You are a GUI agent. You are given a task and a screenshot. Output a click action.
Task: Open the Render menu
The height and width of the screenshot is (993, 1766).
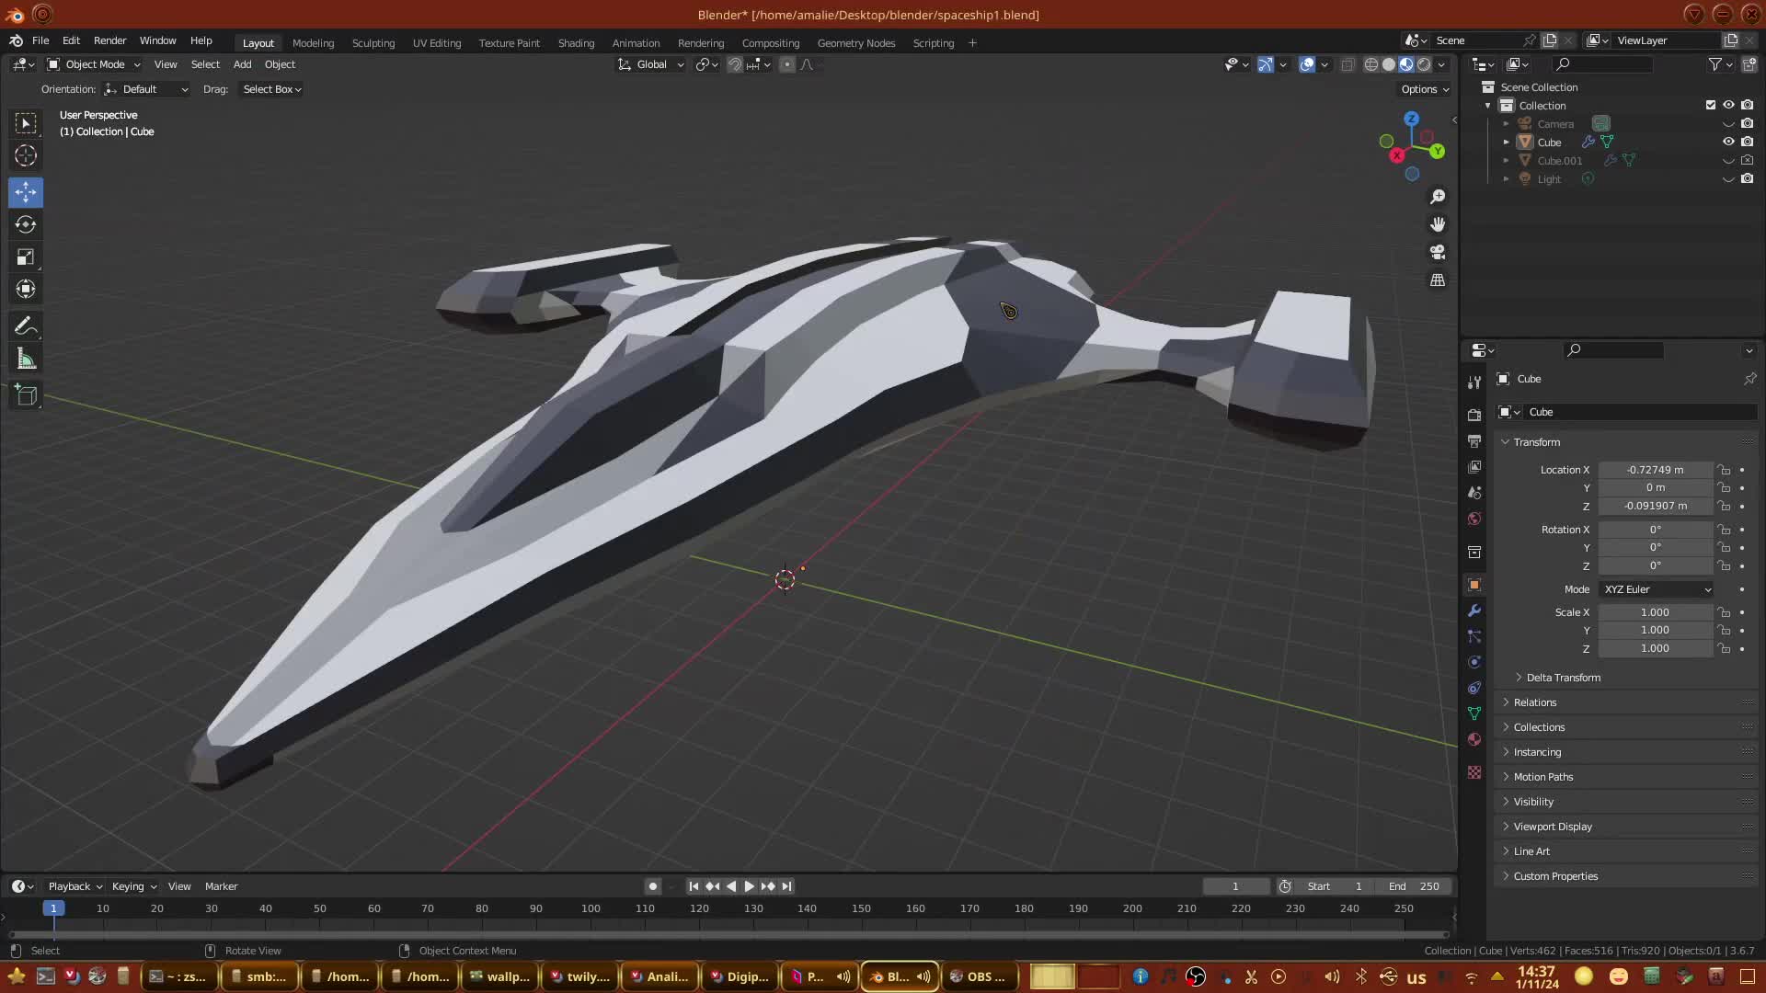(109, 40)
